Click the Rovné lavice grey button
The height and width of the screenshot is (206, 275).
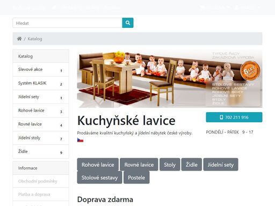(x=139, y=165)
